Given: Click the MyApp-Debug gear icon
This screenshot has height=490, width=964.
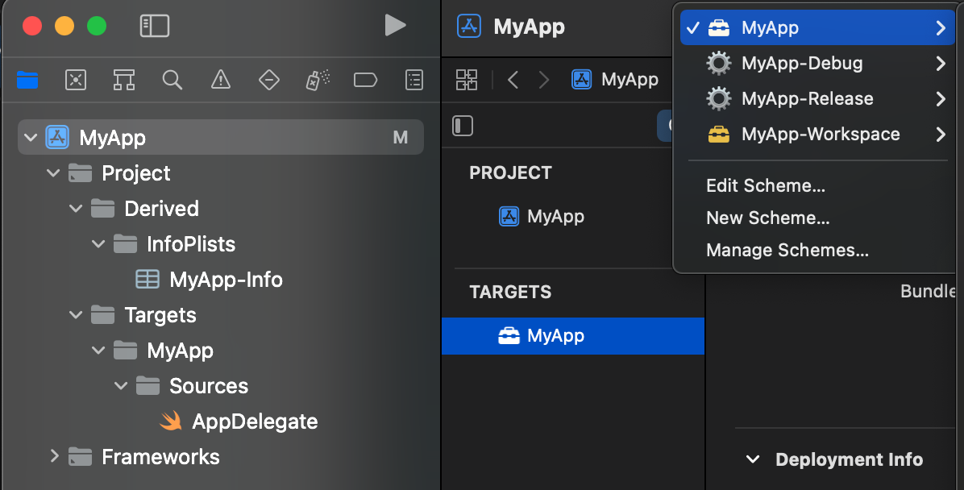Looking at the screenshot, I should click(x=719, y=63).
